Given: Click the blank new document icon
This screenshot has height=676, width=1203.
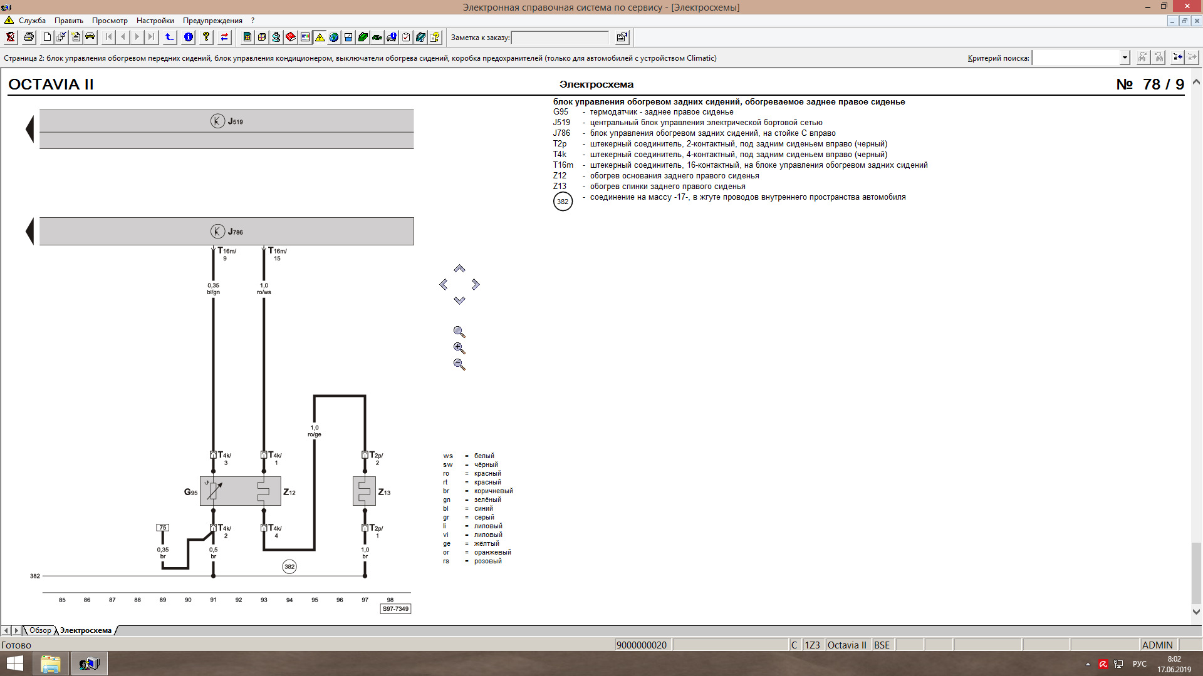Looking at the screenshot, I should (47, 37).
